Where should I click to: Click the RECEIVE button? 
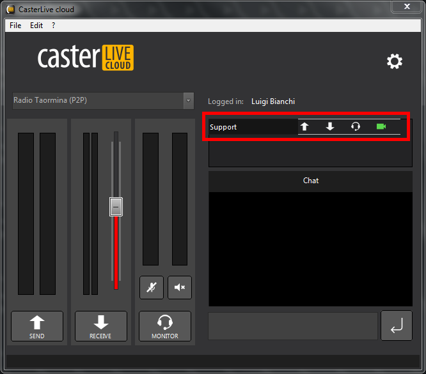click(x=101, y=326)
